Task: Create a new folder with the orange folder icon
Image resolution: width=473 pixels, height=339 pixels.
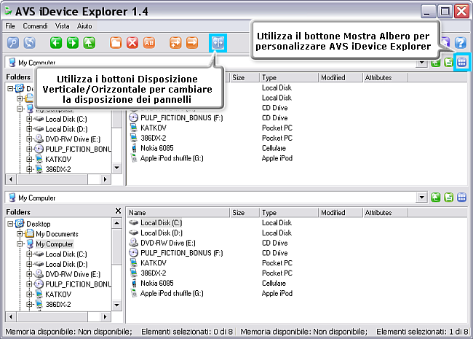Action: pos(116,43)
